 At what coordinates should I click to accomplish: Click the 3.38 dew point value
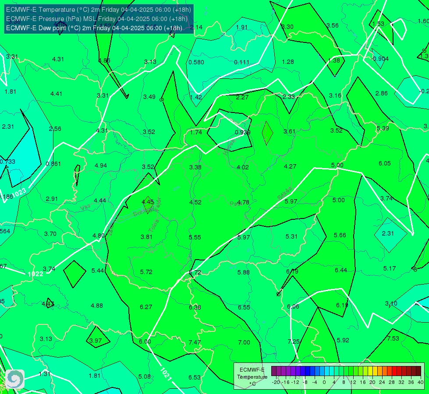[x=195, y=167]
